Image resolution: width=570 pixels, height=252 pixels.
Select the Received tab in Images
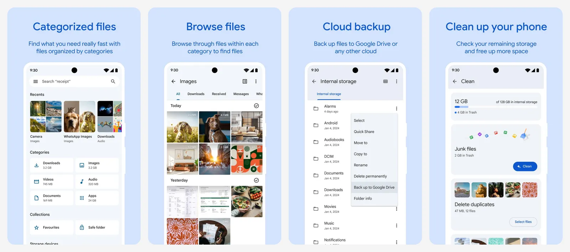click(219, 94)
